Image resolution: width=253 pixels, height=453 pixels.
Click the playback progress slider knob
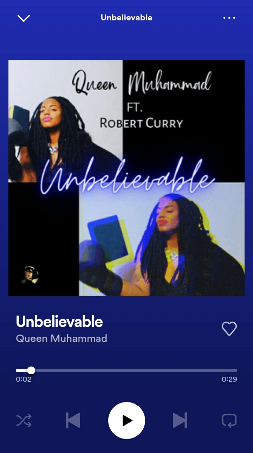pos(31,370)
